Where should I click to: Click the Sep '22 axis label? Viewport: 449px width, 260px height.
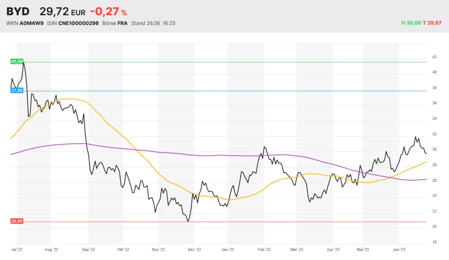click(x=88, y=249)
